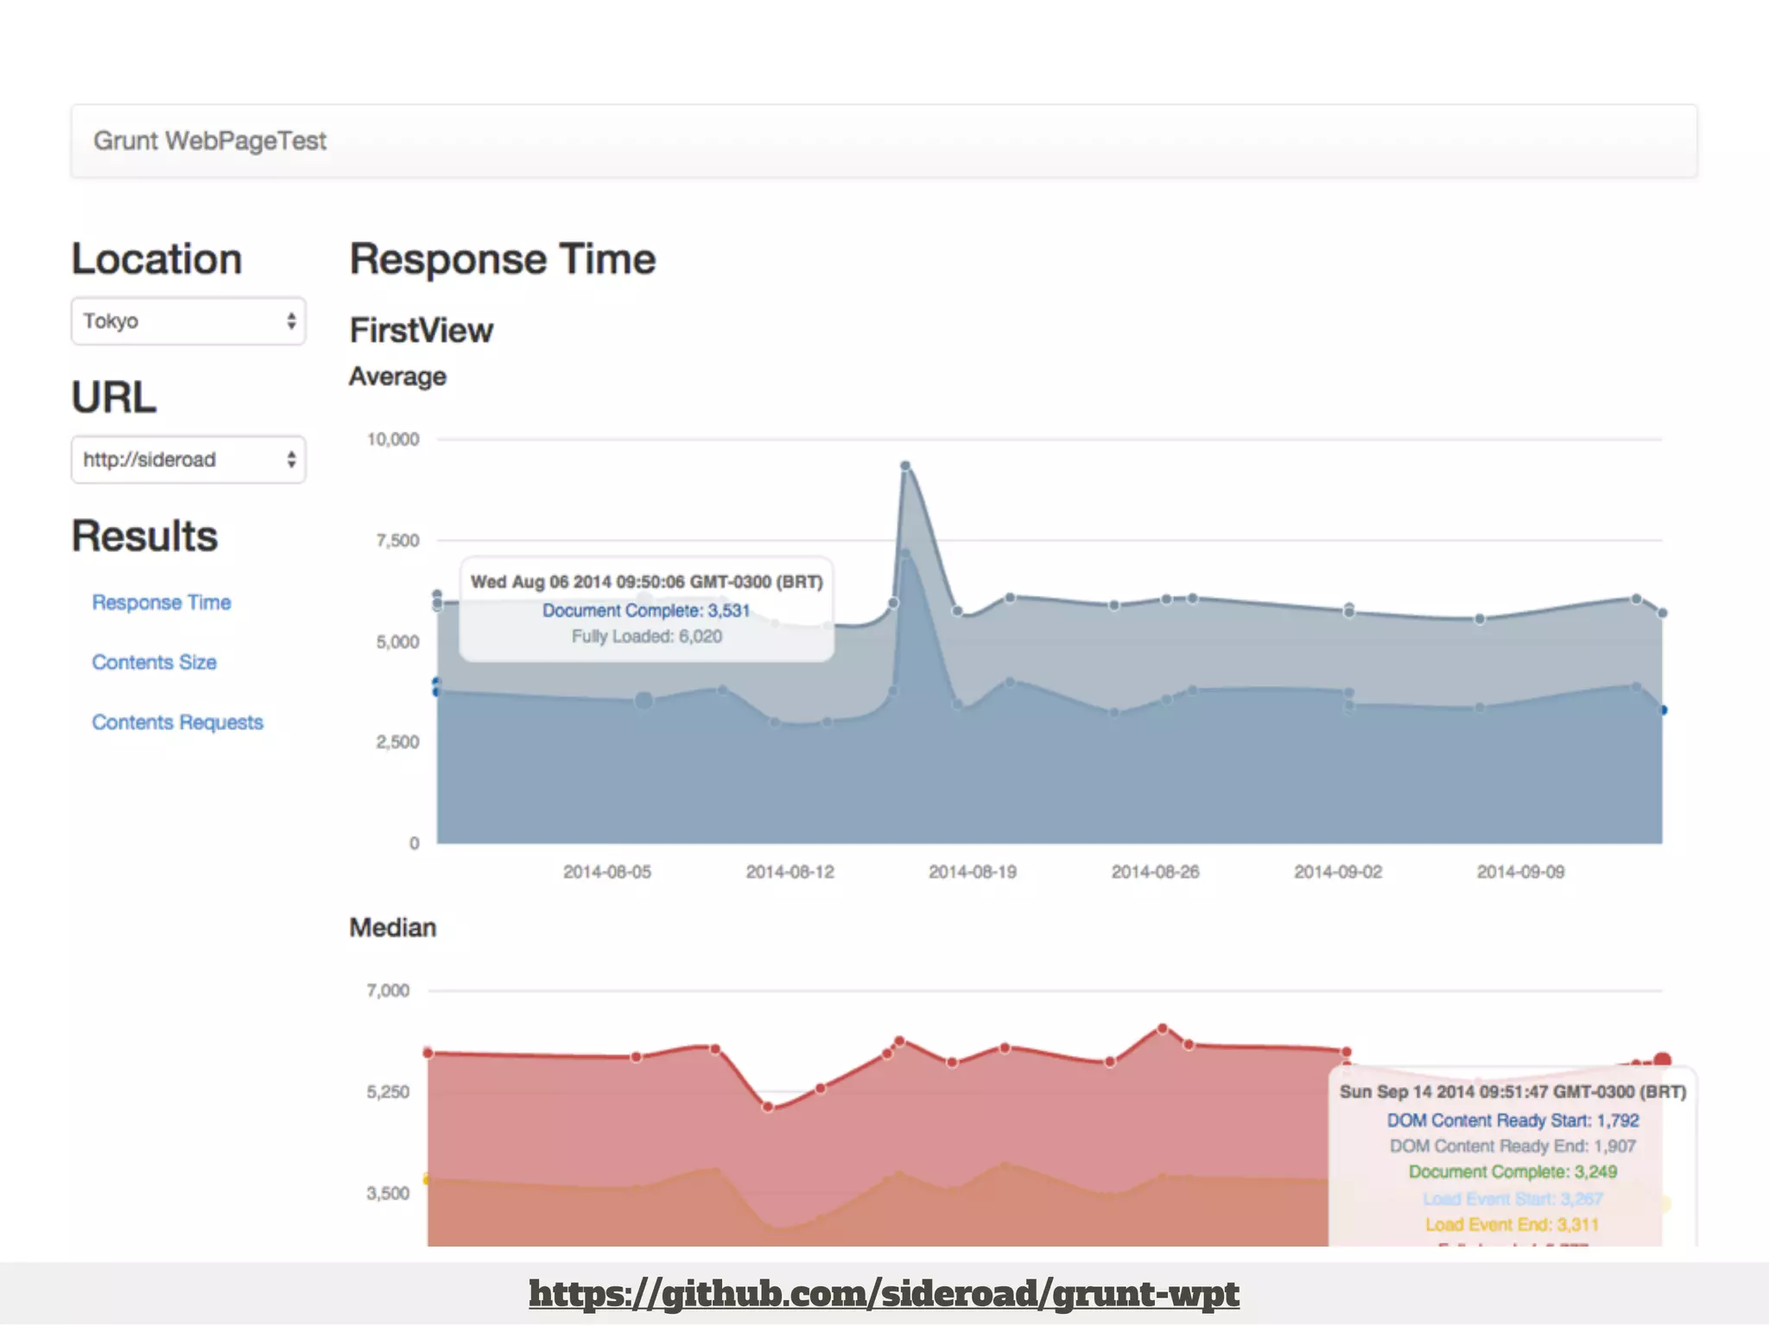Click the lowest dip point on Median chart

pyautogui.click(x=768, y=1107)
